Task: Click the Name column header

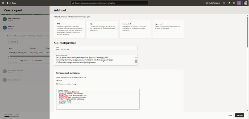Action: tap(11, 48)
